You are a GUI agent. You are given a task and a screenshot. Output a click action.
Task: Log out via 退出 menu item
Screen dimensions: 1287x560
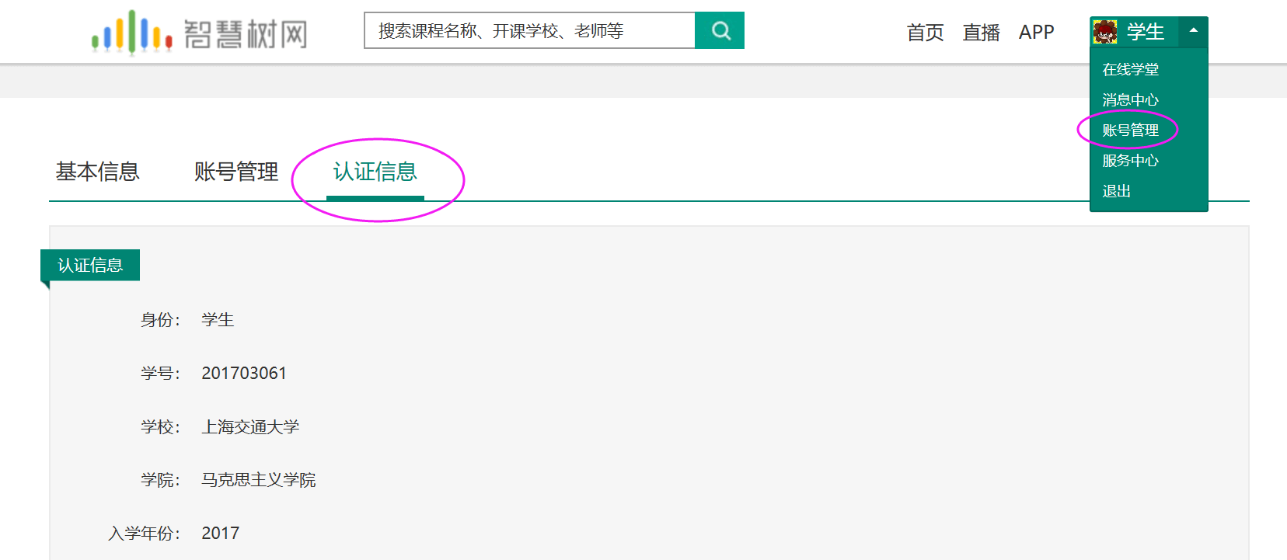(x=1116, y=191)
